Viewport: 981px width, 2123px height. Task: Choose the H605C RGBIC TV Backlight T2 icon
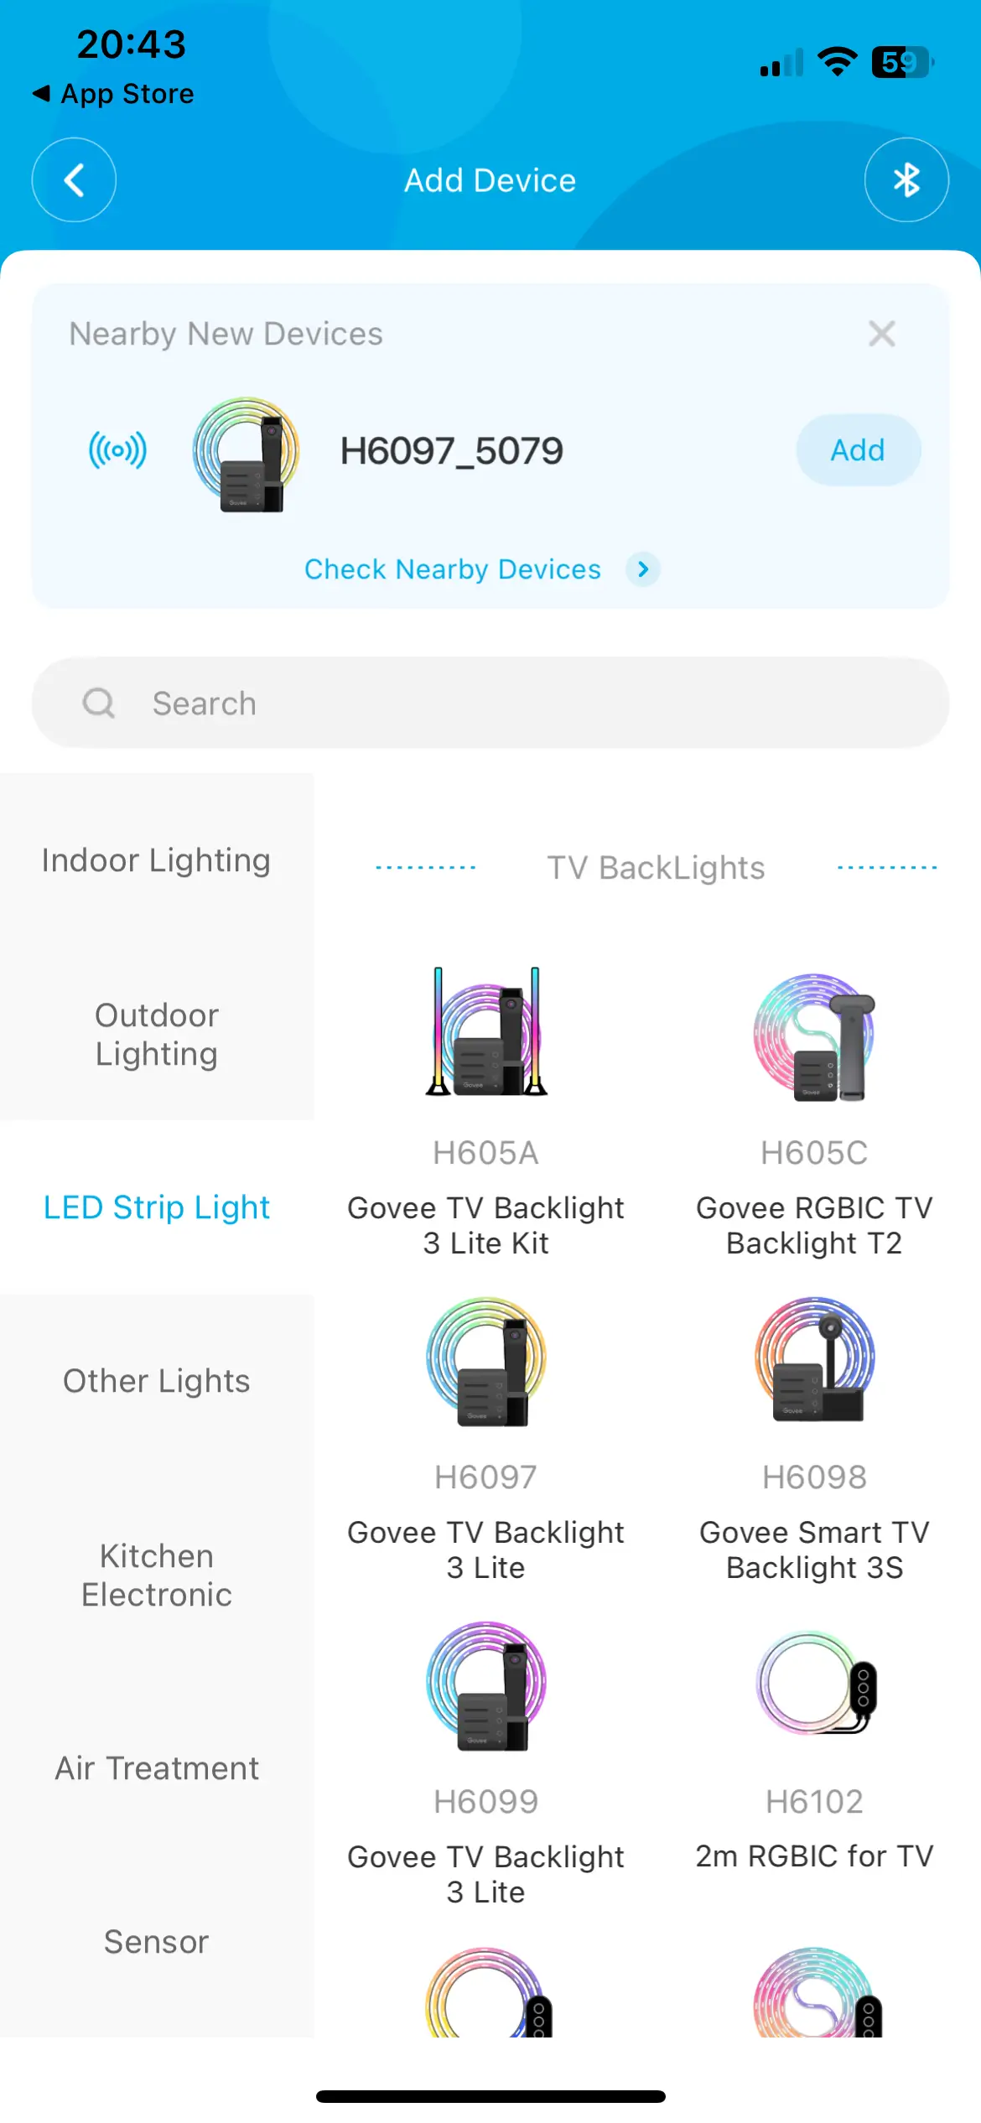click(x=814, y=1037)
